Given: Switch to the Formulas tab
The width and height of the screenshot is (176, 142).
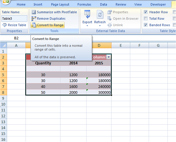Looking at the screenshot, I should tap(84, 4).
